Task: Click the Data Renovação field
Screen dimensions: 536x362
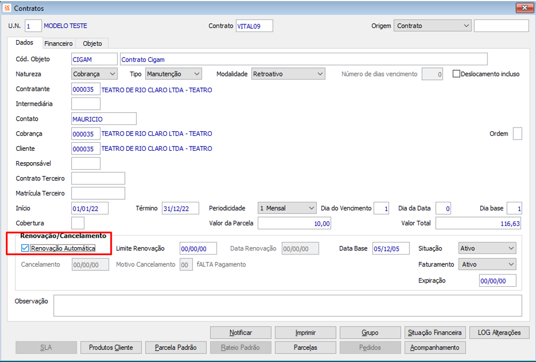Action: click(300, 249)
